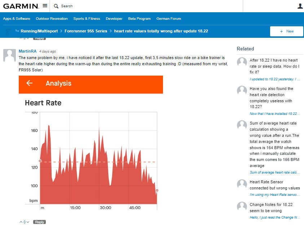The width and height of the screenshot is (304, 229).
Task: Open 'Hello, I just read the Change N…' link
Action: [x=275, y=217]
